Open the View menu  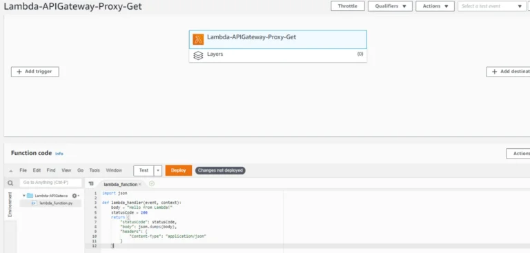(x=66, y=170)
